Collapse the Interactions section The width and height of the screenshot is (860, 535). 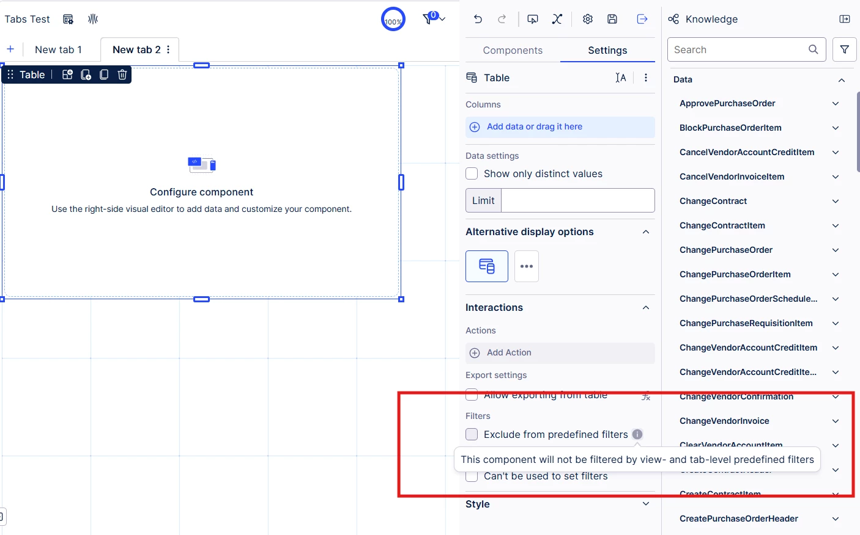(x=646, y=308)
